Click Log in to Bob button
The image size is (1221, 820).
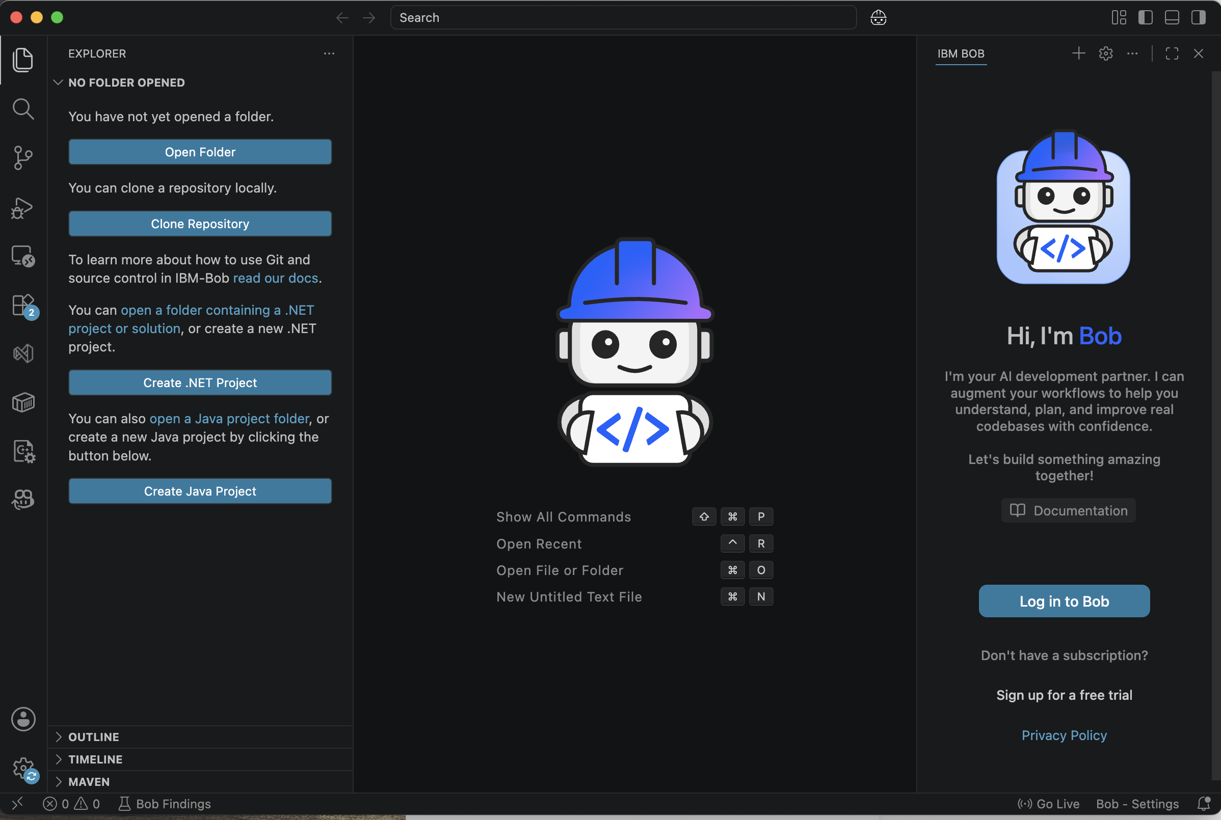click(x=1064, y=602)
